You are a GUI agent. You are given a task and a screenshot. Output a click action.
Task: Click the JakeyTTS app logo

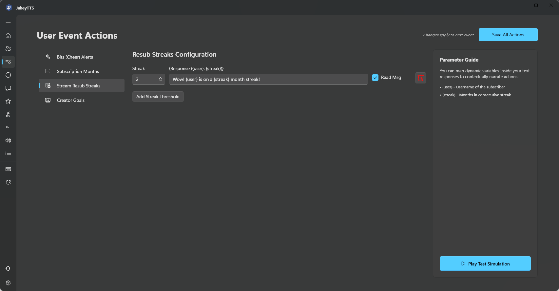click(9, 8)
